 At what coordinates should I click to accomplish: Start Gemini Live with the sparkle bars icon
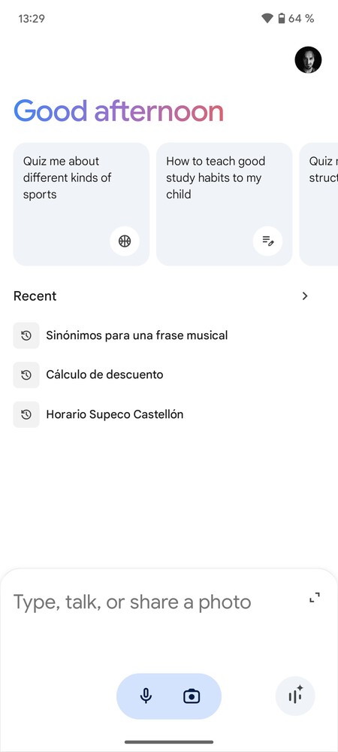(295, 696)
